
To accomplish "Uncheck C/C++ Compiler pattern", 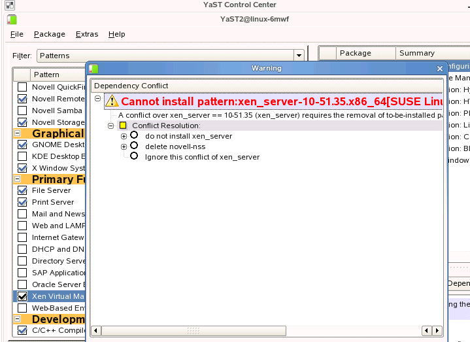I will coord(22,330).
